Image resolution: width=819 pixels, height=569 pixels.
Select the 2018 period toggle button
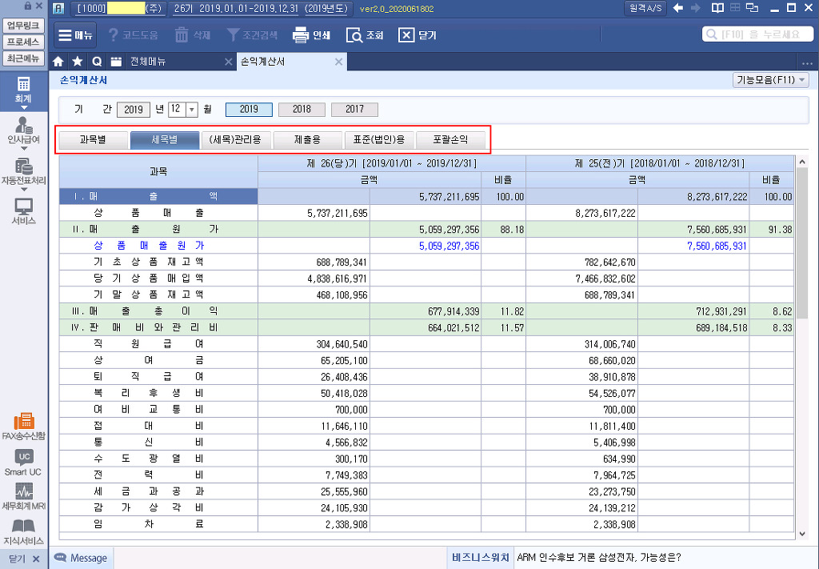tap(302, 110)
